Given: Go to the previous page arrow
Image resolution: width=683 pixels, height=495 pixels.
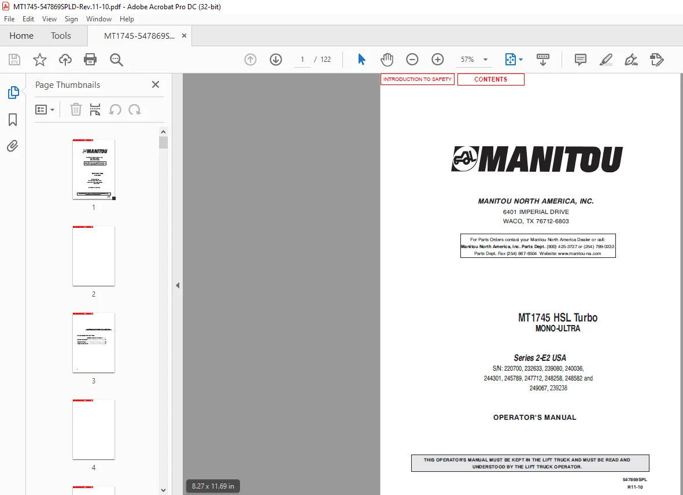Looking at the screenshot, I should coord(250,60).
